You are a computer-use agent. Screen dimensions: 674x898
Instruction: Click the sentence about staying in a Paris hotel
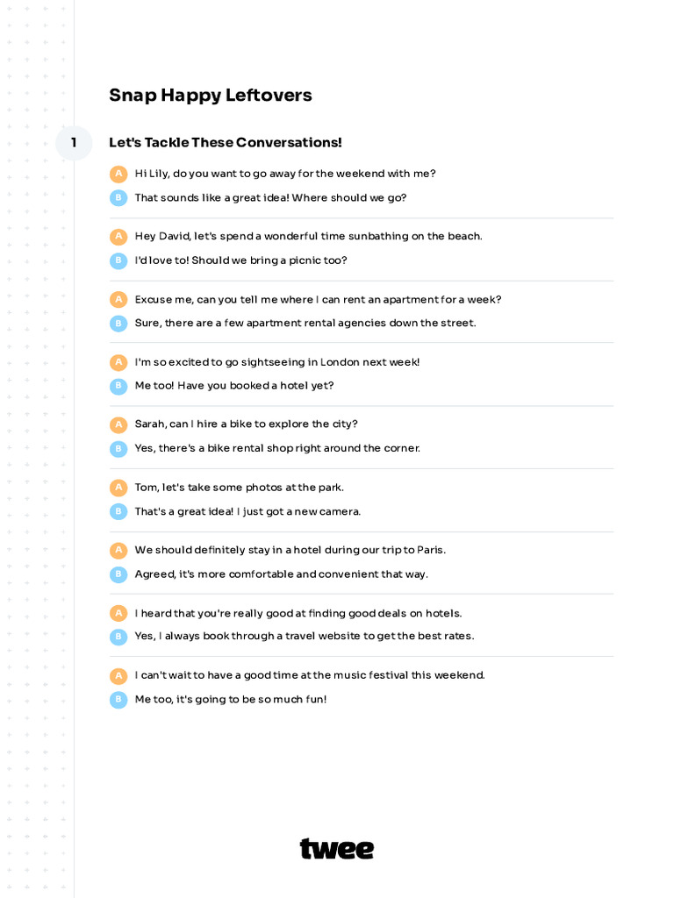click(290, 550)
